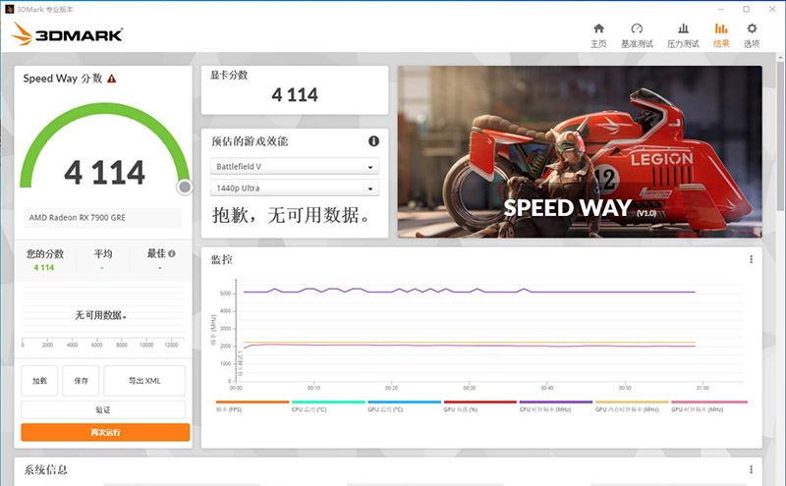Expand the 1440p Ultra resolution dropdown
Screen dimensions: 786x486
[295, 188]
